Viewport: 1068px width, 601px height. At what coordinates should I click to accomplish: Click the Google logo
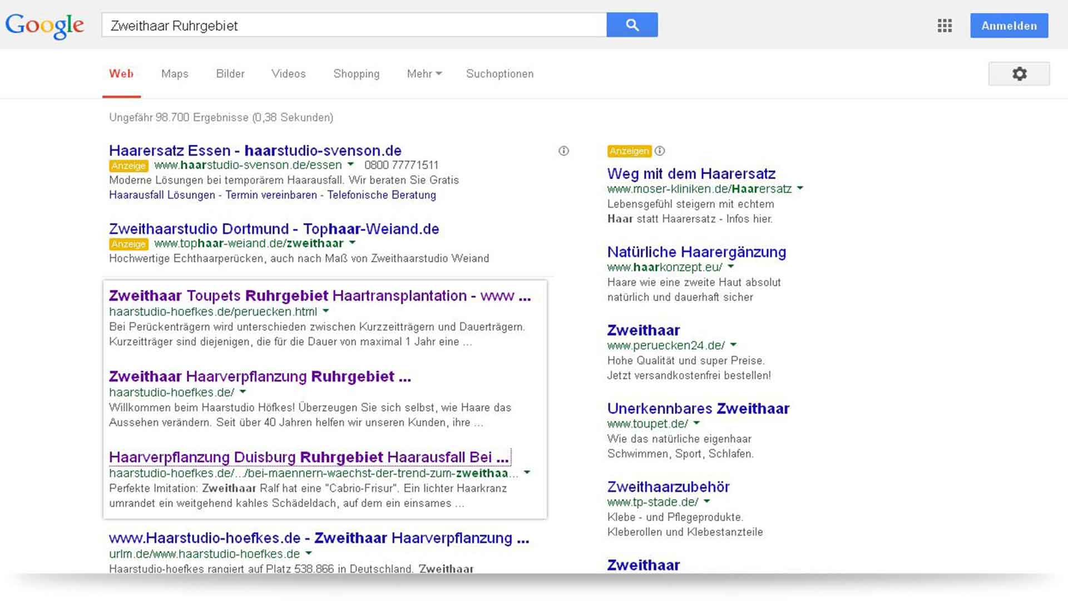44,26
